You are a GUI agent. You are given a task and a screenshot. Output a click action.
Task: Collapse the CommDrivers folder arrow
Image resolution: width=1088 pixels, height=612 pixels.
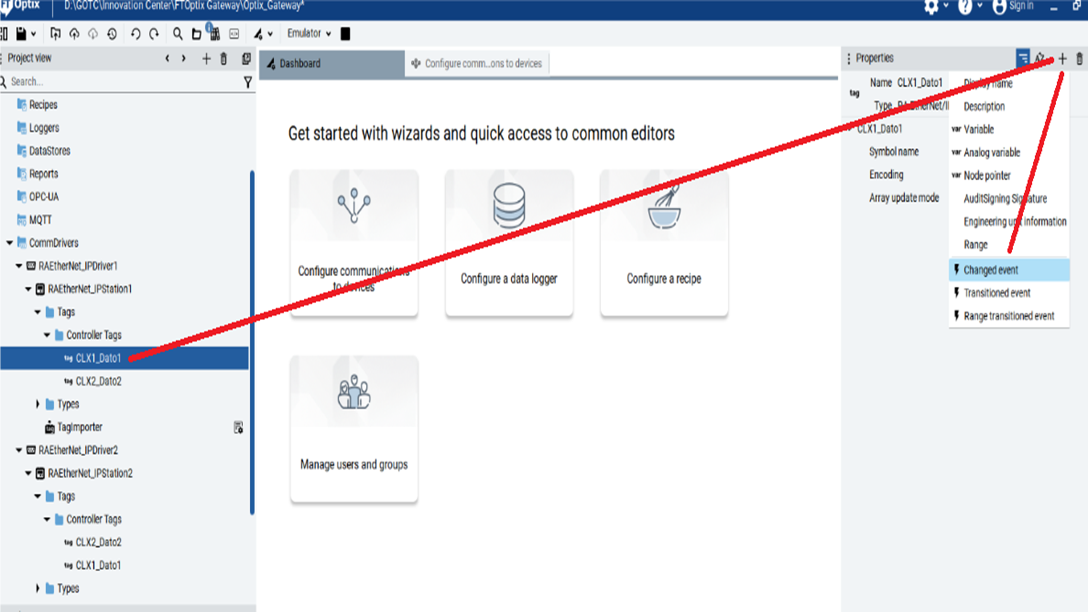[10, 243]
